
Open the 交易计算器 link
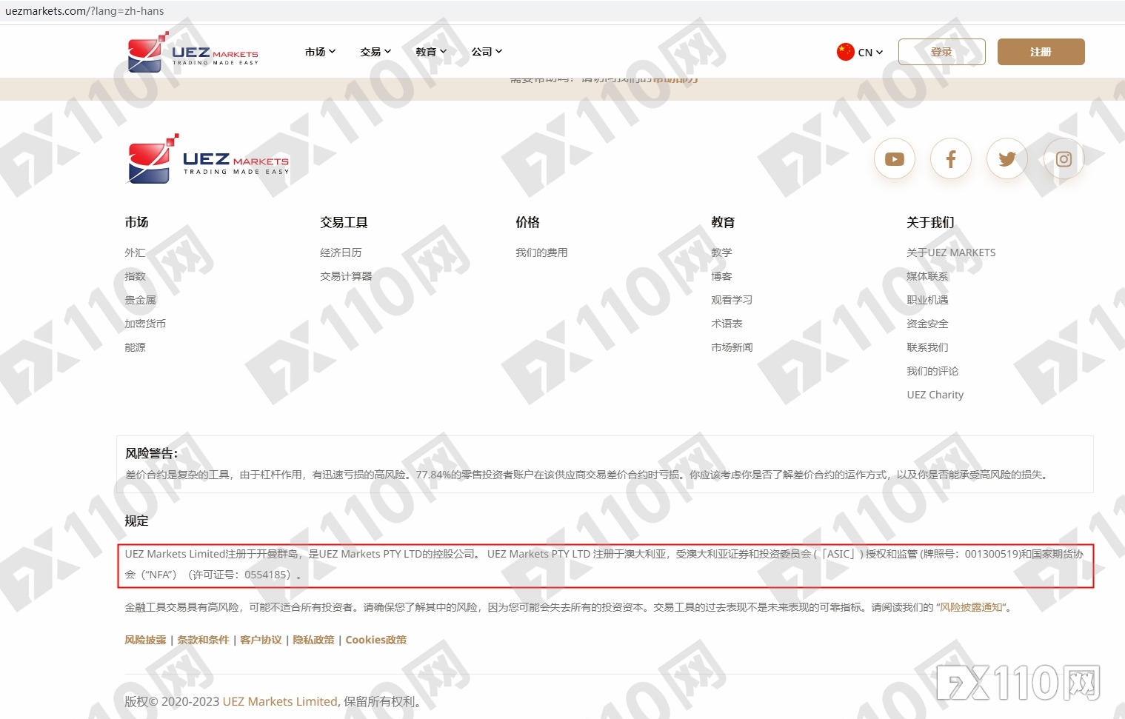[346, 276]
